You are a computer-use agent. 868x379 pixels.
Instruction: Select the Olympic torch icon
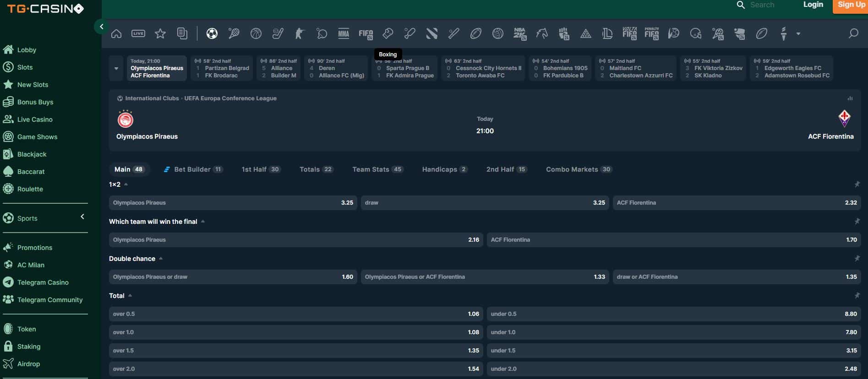click(783, 33)
